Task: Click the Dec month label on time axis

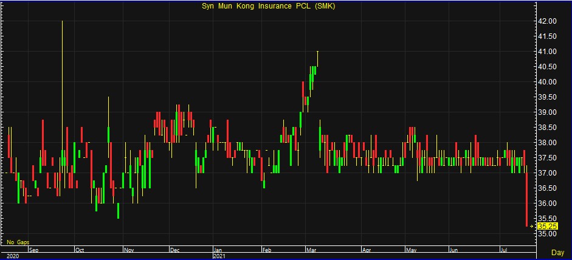Action: 174,250
